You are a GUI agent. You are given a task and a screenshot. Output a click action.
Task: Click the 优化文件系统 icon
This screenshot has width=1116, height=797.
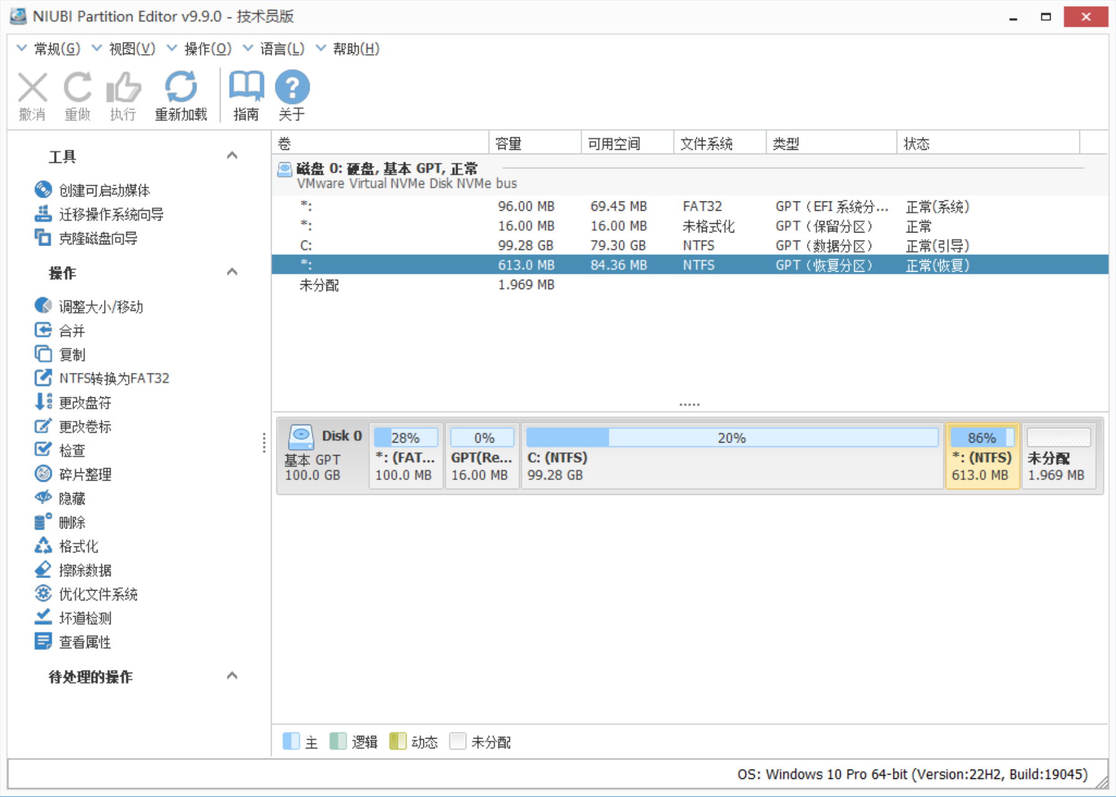(43, 594)
